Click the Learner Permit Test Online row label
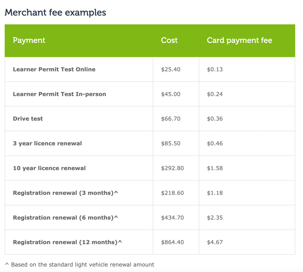The width and height of the screenshot is (303, 272). 54,69
